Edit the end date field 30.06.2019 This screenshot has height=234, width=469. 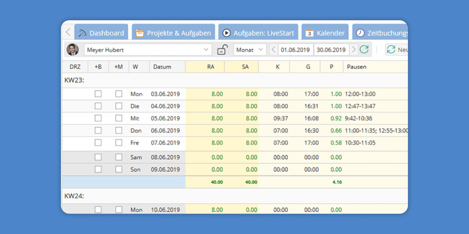[331, 50]
